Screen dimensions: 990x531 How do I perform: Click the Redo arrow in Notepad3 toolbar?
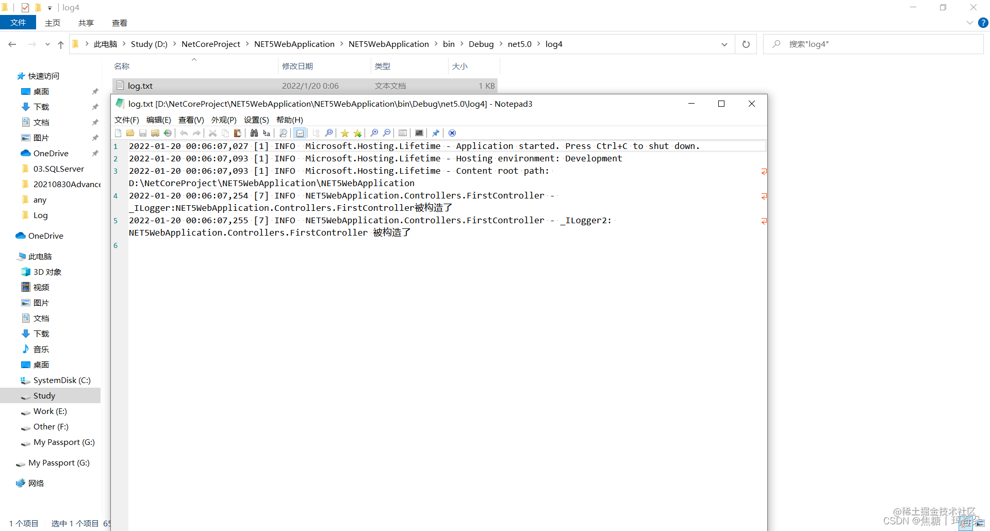(196, 133)
